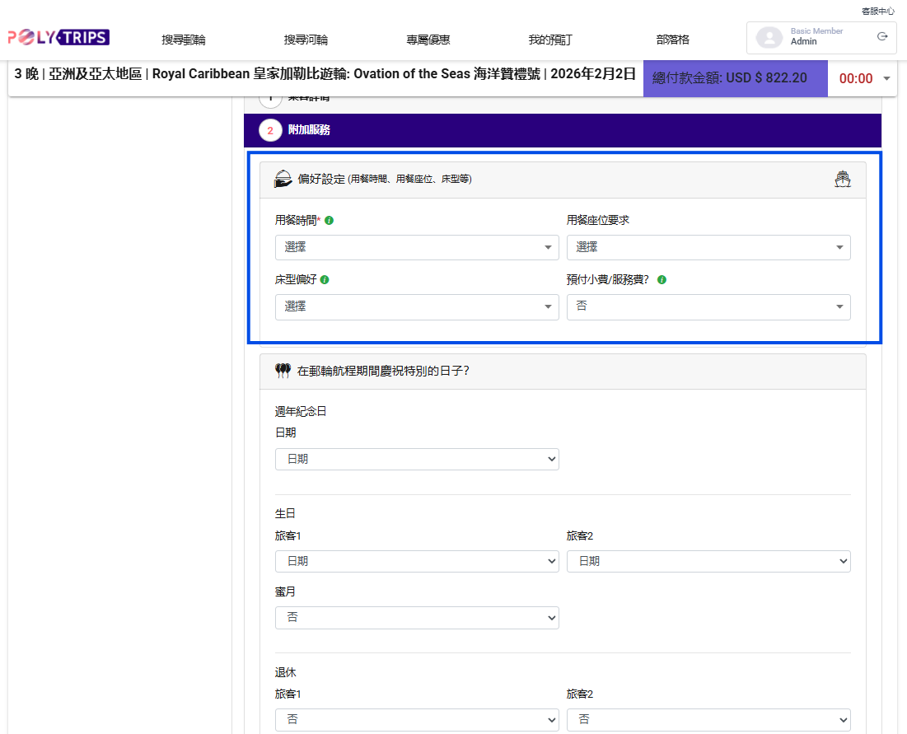This screenshot has height=734, width=907.
Task: Go to 搜尋郵輪 in the navigation
Action: [x=184, y=40]
